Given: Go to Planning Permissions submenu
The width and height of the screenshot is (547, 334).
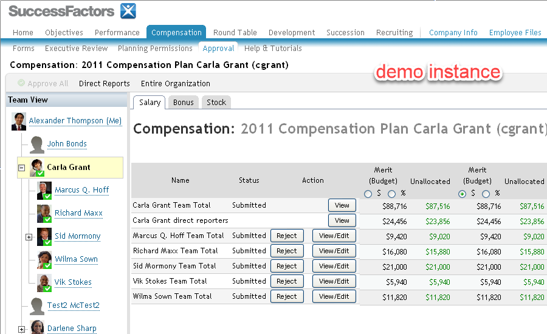Looking at the screenshot, I should pyautogui.click(x=155, y=48).
